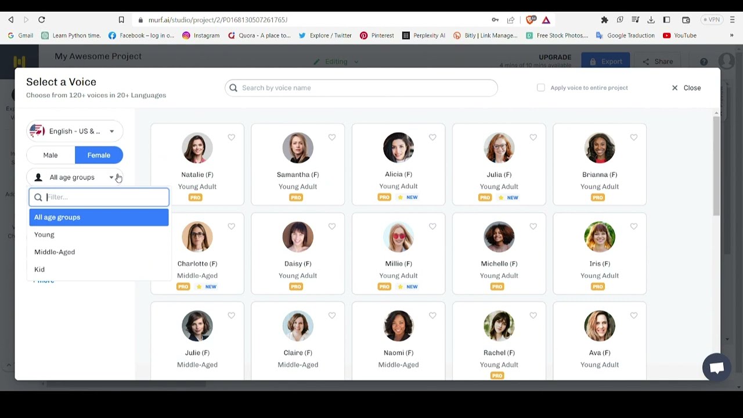Favorite Ava voice with heart icon
Image resolution: width=743 pixels, height=418 pixels.
click(634, 316)
